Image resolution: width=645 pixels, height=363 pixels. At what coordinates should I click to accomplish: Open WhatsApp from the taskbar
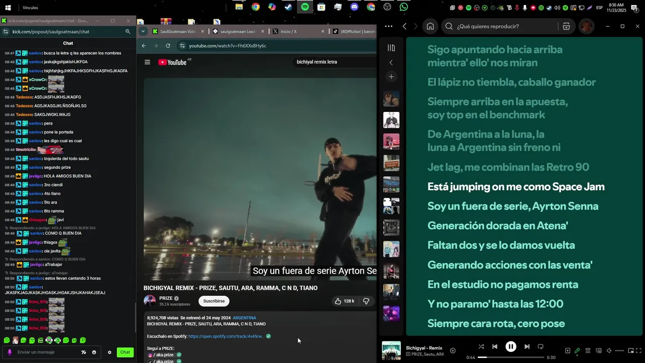[x=404, y=7]
